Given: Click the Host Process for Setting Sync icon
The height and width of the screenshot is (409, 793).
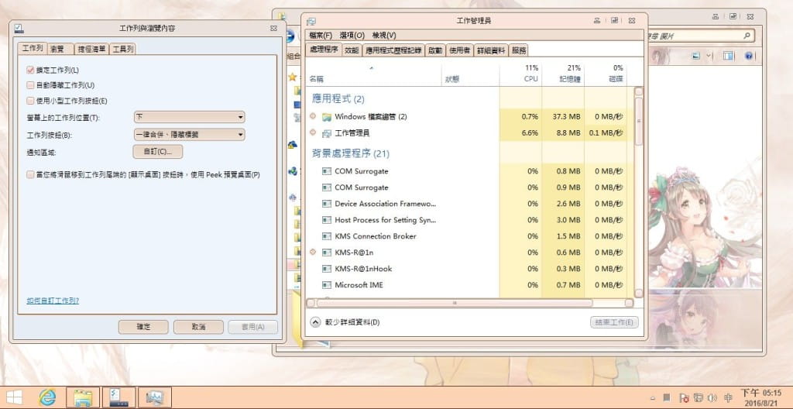Looking at the screenshot, I should click(327, 220).
